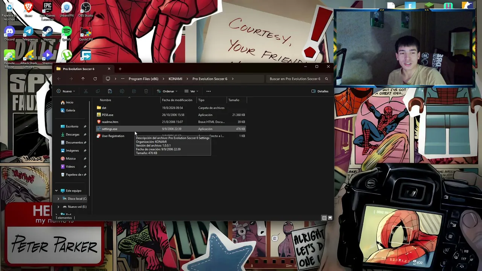This screenshot has height=271, width=482.
Task: Collapse the Este equipo tree node
Action: pyautogui.click(x=56, y=190)
